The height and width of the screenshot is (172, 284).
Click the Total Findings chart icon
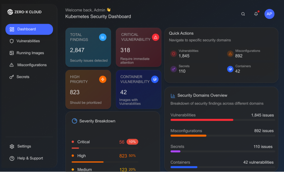point(103,37)
